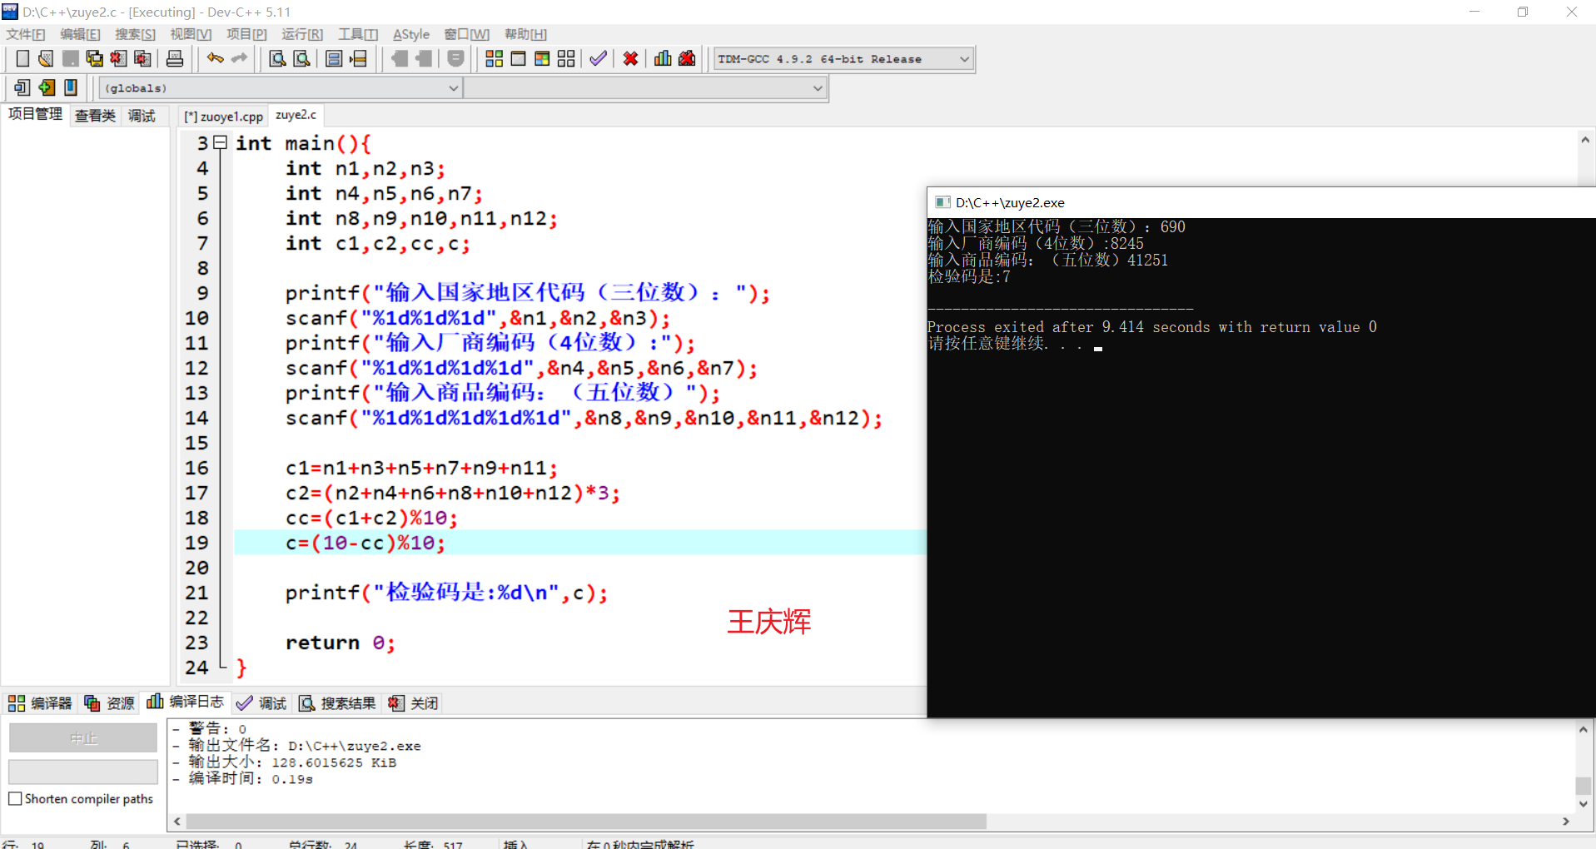Open the 编译器 bottom tab
Image resolution: width=1596 pixels, height=849 pixels.
point(40,703)
